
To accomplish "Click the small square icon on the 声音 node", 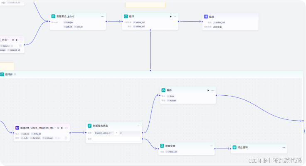I will (13, 40).
